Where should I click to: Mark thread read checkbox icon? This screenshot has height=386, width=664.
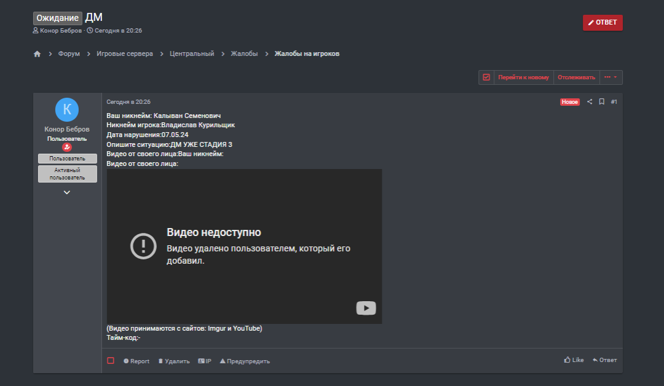click(x=486, y=77)
